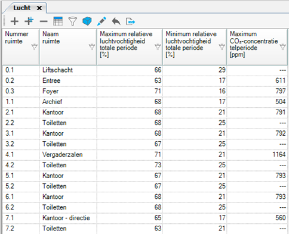This screenshot has width=289, height=234.
Task: Click the blue pencil edit icon
Action: click(102, 21)
